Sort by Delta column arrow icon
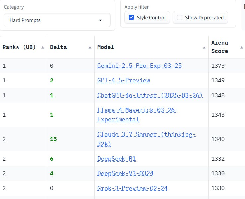The height and width of the screenshot is (199, 245). coord(90,47)
